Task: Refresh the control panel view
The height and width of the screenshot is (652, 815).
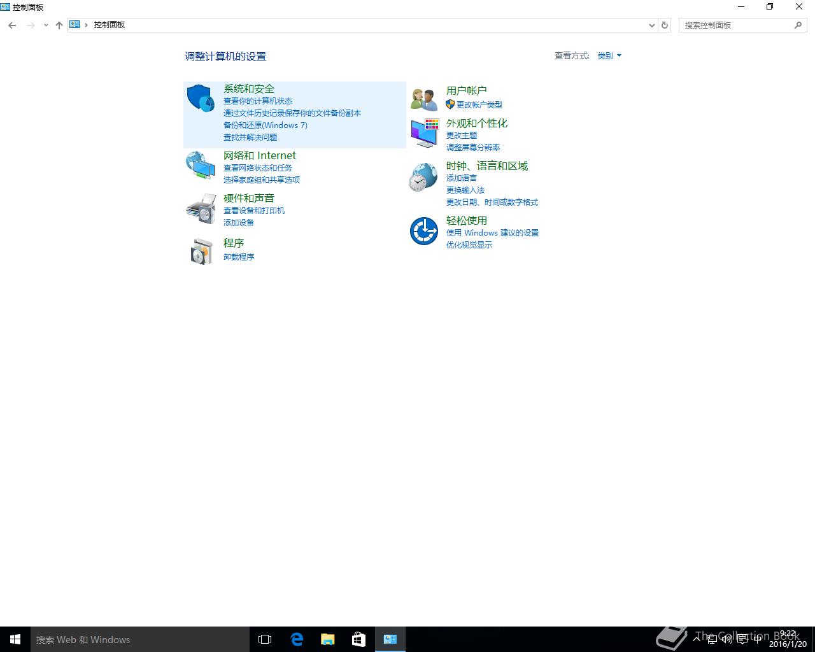Action: tap(665, 25)
